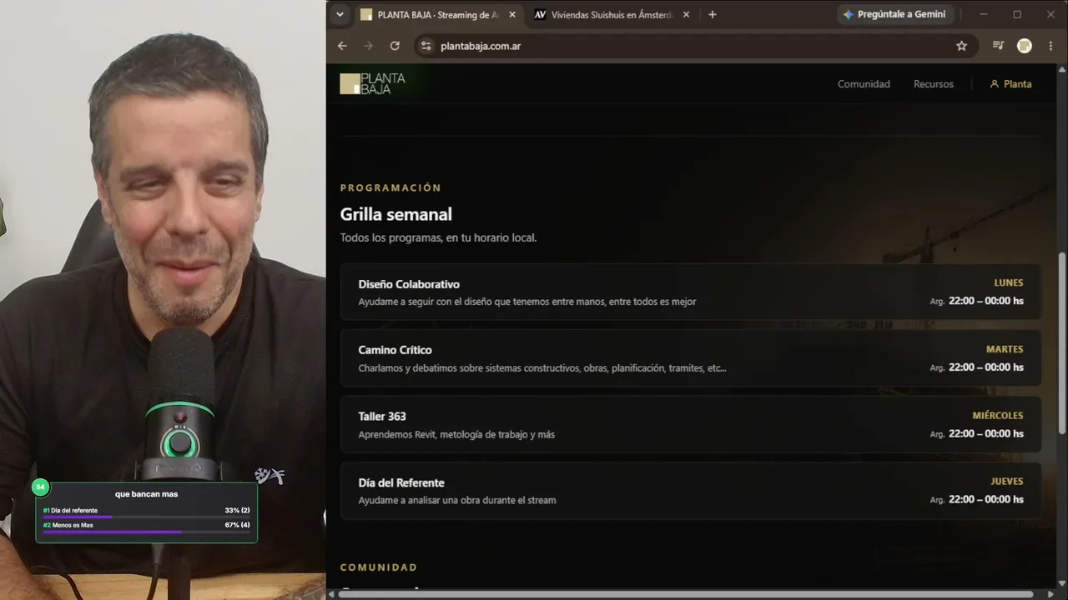Click the 'PROGRAMACIÓN' section label

[x=390, y=187]
